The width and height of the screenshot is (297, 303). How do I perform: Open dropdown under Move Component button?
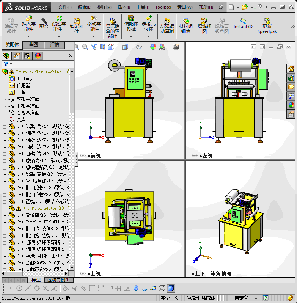[94, 36]
